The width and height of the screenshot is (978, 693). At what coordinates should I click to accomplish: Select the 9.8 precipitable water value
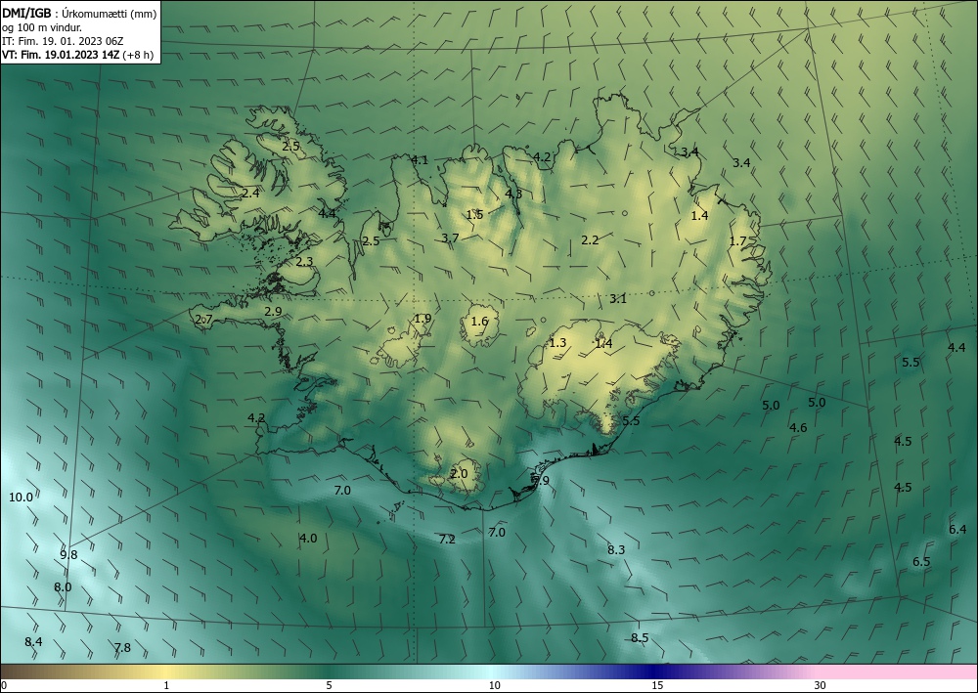68,554
